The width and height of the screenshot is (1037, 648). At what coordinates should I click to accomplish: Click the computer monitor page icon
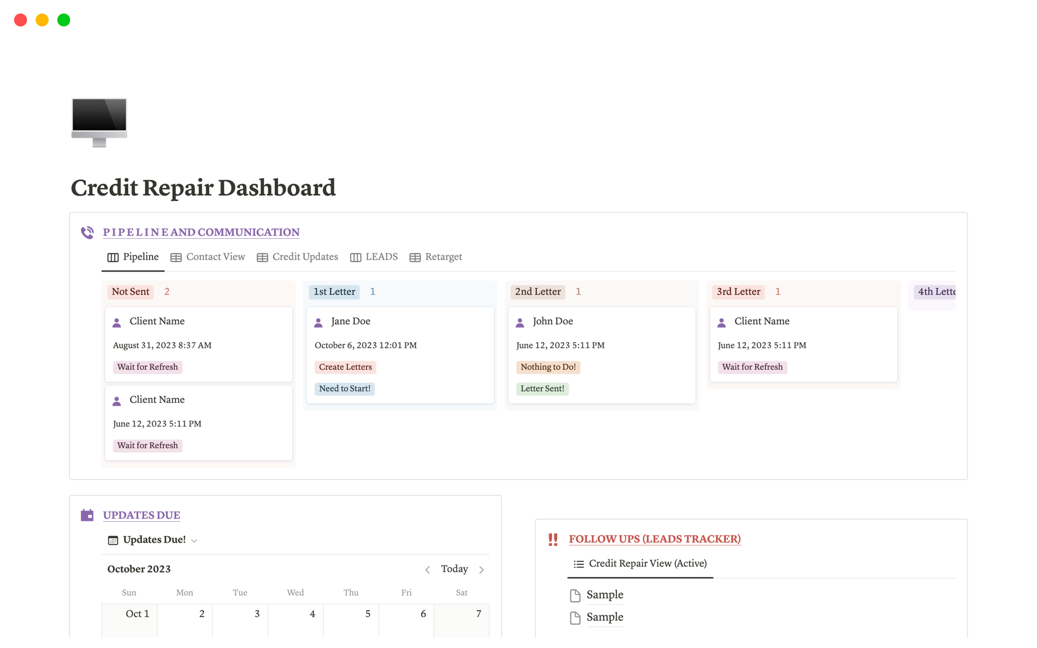(99, 122)
